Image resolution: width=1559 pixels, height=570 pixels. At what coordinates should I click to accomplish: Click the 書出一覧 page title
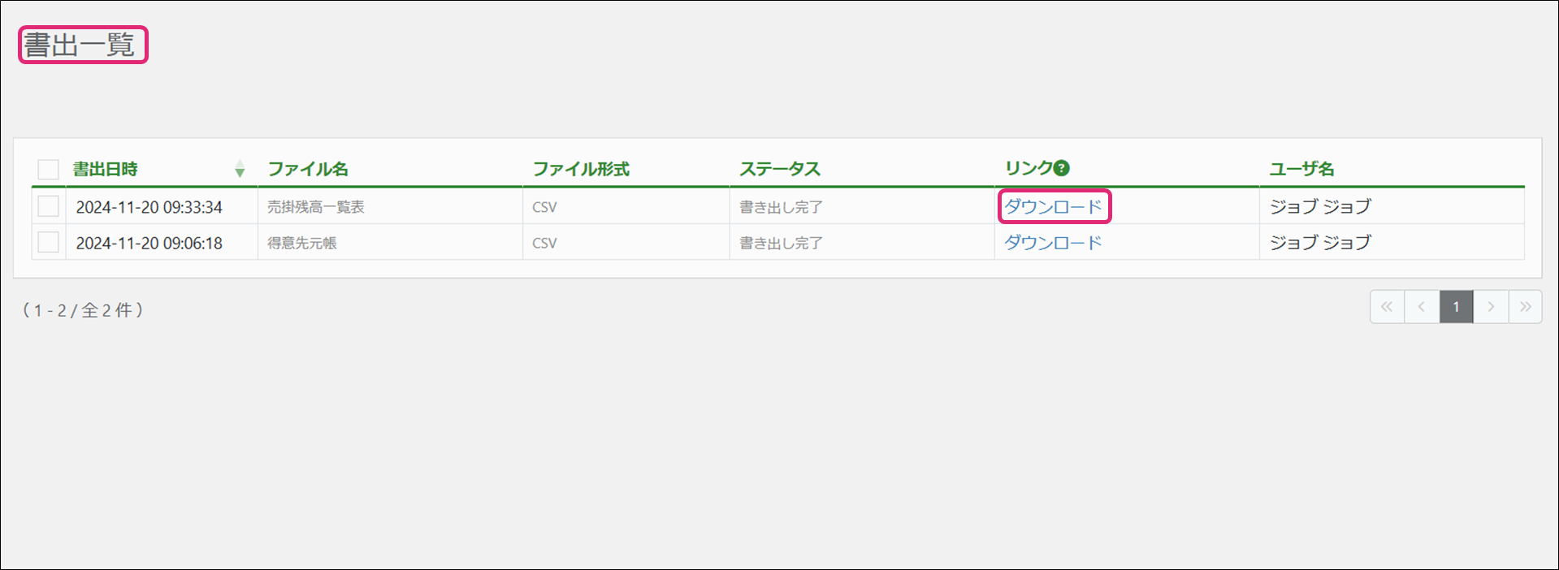pyautogui.click(x=80, y=45)
